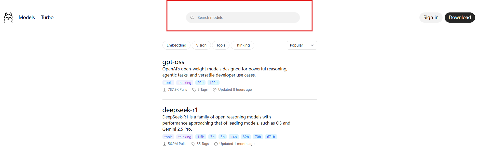479x152 pixels.
Task: Open the Popular sort dropdown
Action: (x=302, y=45)
